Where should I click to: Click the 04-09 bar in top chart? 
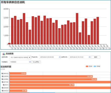[x=89, y=40]
